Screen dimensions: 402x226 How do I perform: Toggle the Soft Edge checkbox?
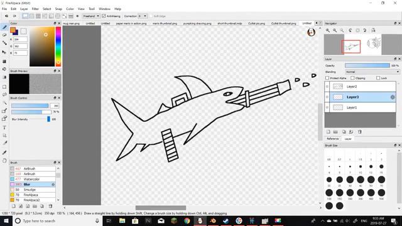click(151, 16)
